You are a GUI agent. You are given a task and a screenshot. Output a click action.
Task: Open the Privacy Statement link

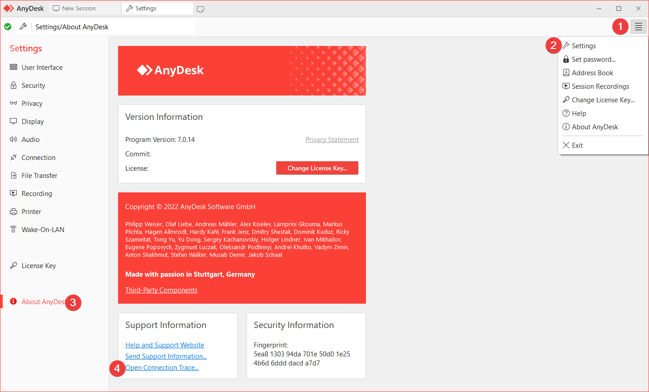coord(332,140)
